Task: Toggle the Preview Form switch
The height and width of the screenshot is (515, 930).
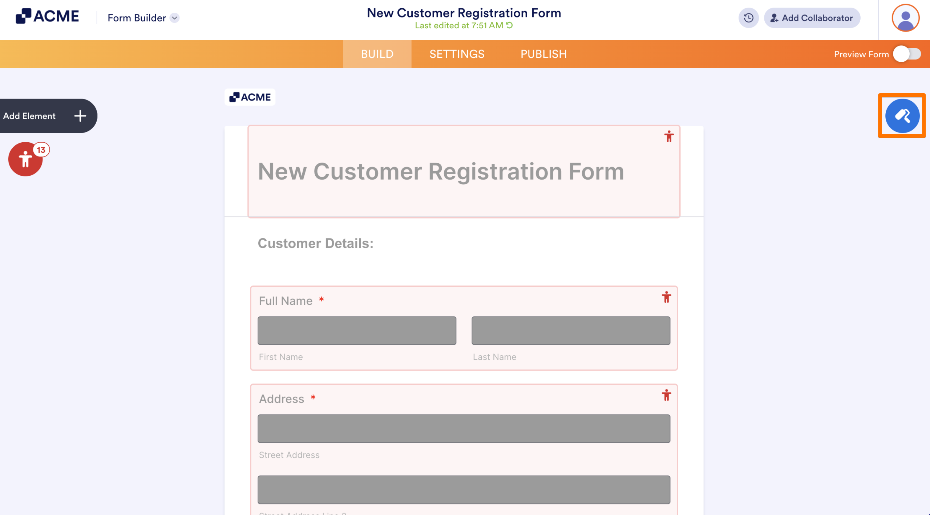Action: click(907, 54)
